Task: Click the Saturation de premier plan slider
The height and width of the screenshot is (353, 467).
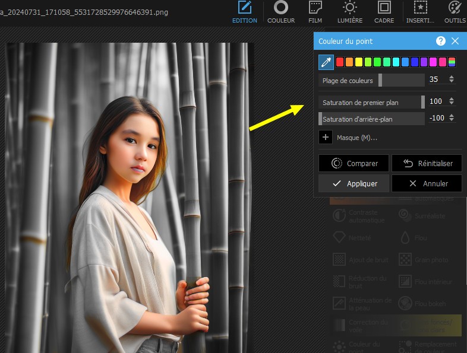Action: coord(371,102)
